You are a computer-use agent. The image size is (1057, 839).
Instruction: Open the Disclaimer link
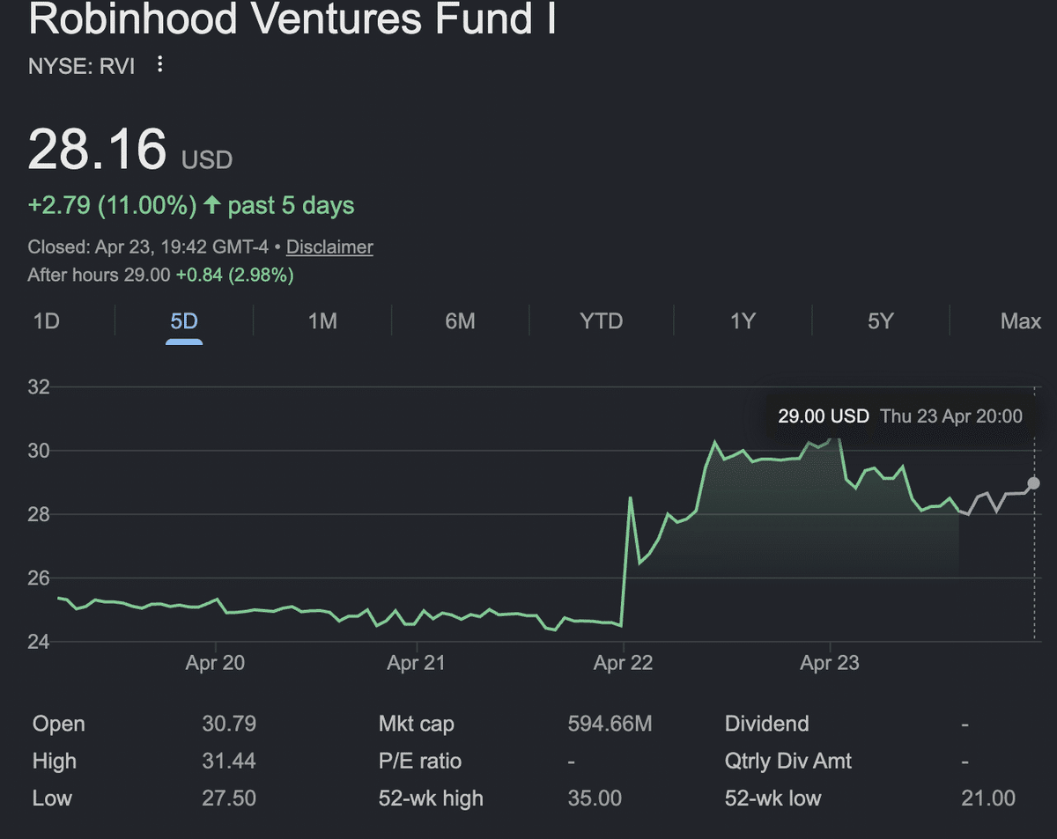(329, 247)
